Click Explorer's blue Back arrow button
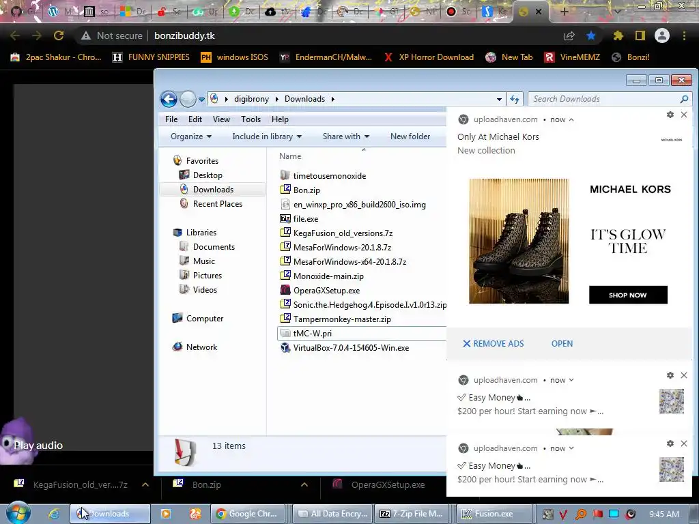 click(x=169, y=99)
